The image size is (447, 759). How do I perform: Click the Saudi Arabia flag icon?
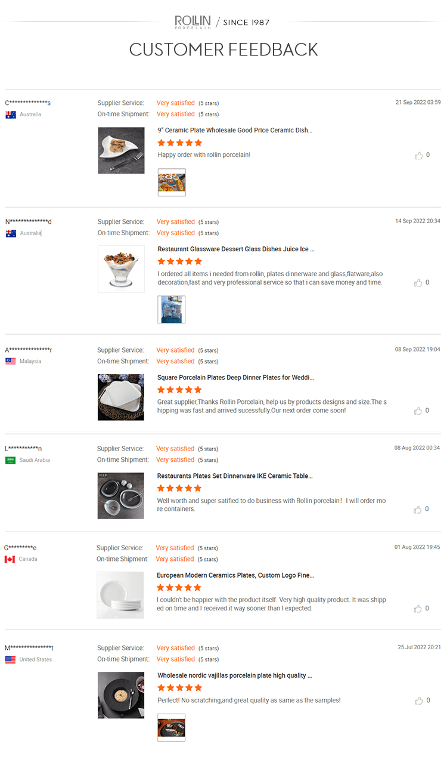click(x=10, y=460)
